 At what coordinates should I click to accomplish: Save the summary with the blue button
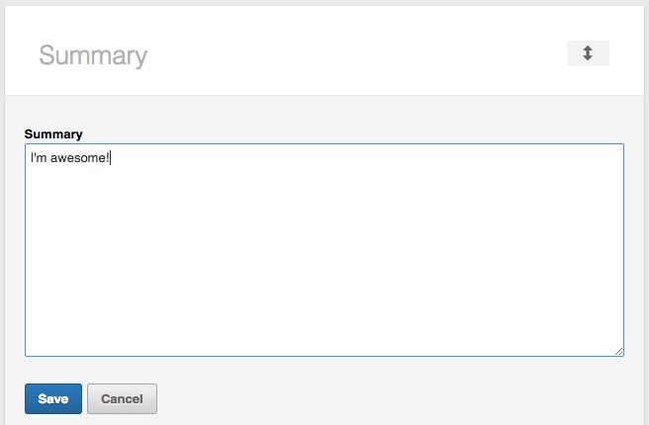53,398
